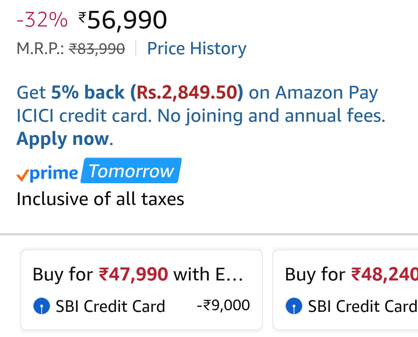Click the -32% discount label
Viewport: 418px width, 337px height.
pyautogui.click(x=42, y=20)
